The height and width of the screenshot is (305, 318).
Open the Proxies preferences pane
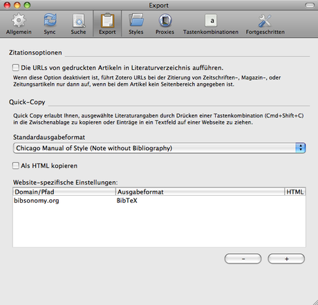pos(165,24)
